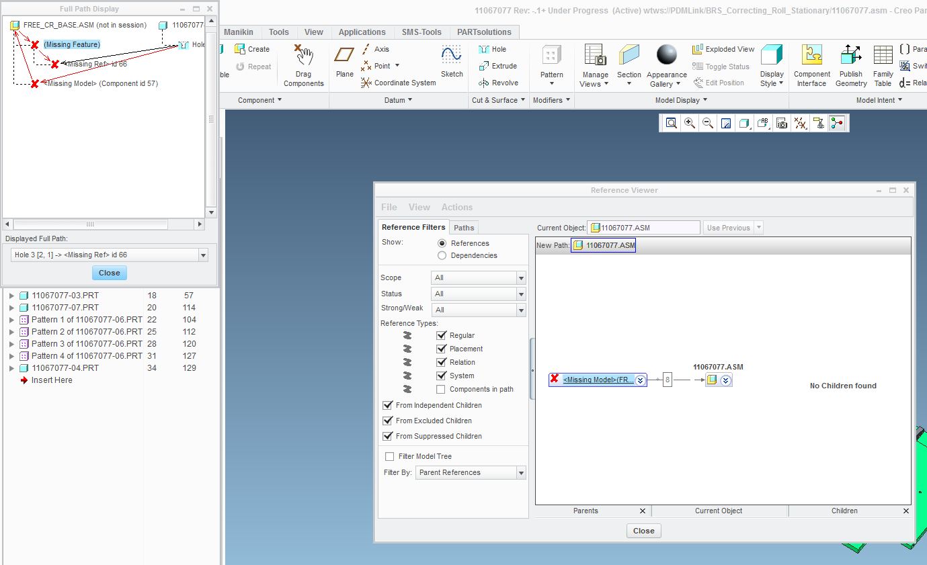Expand the 11067077-04.PRT tree node
927x565 pixels.
[x=11, y=368]
